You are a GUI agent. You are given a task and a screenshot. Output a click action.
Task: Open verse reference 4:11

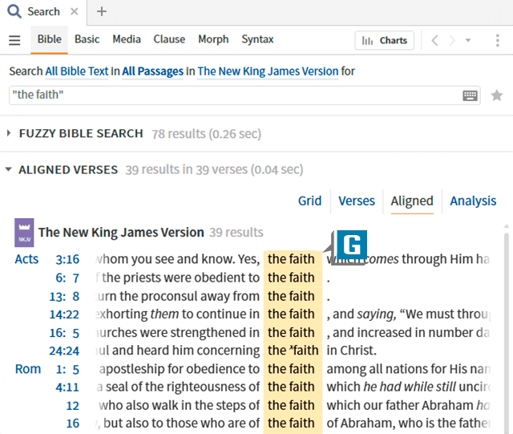tap(67, 387)
